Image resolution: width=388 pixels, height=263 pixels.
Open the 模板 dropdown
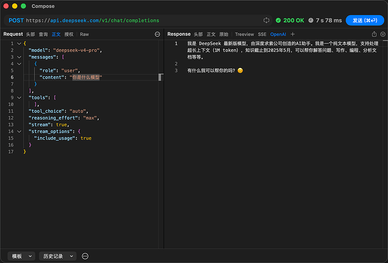[21, 256]
